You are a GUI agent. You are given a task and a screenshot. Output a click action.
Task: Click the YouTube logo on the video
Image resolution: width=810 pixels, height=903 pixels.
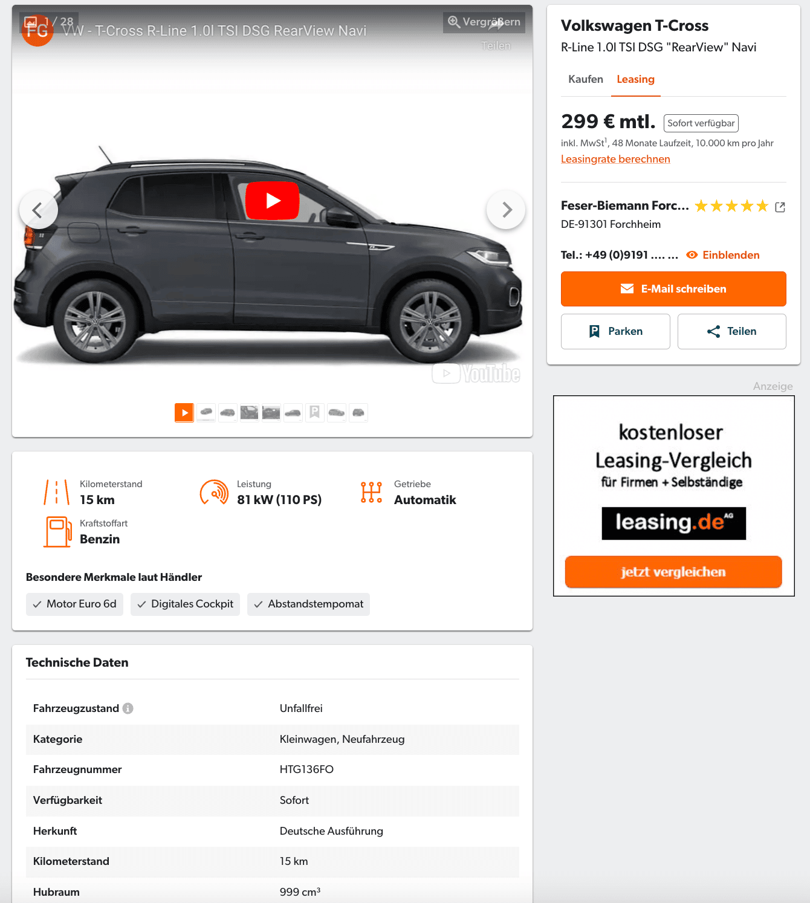[476, 374]
